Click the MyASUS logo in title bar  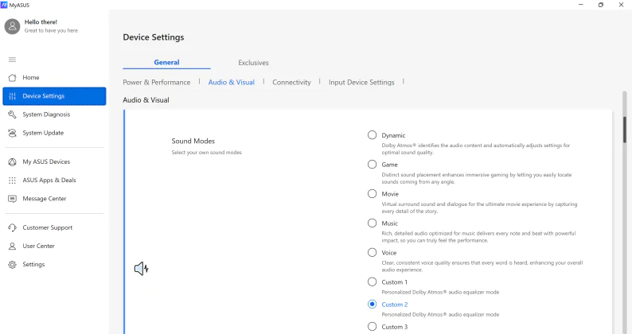click(4, 5)
